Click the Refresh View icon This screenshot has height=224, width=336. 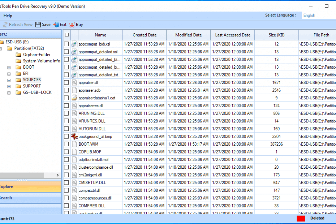5,25
